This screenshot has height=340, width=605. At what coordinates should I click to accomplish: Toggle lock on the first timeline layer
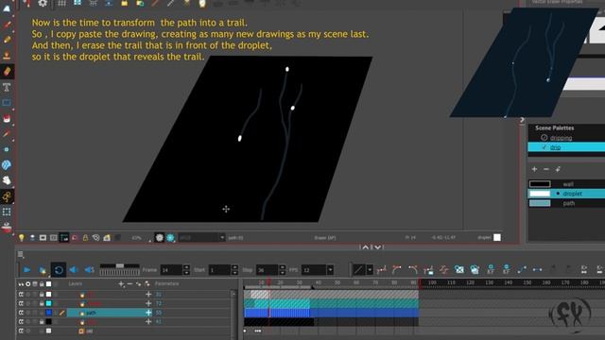pyautogui.click(x=42, y=295)
